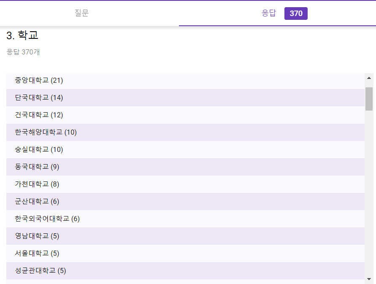Click the scrollbar up arrow
The image size is (376, 284).
pyautogui.click(x=369, y=78)
